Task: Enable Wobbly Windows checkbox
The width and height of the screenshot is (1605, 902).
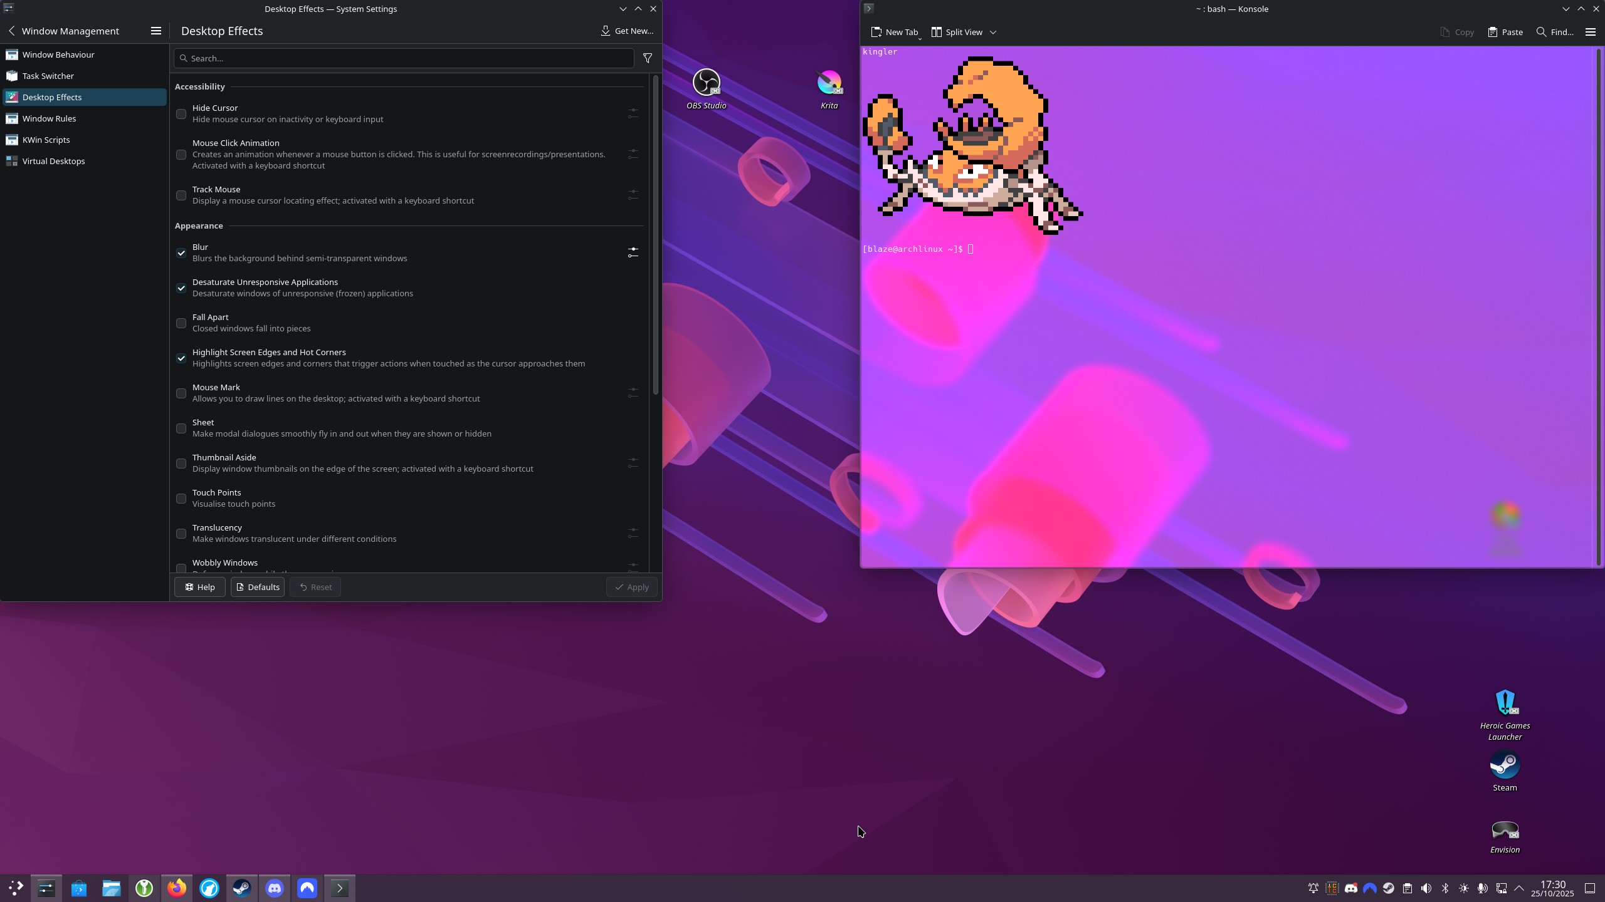Action: (181, 568)
